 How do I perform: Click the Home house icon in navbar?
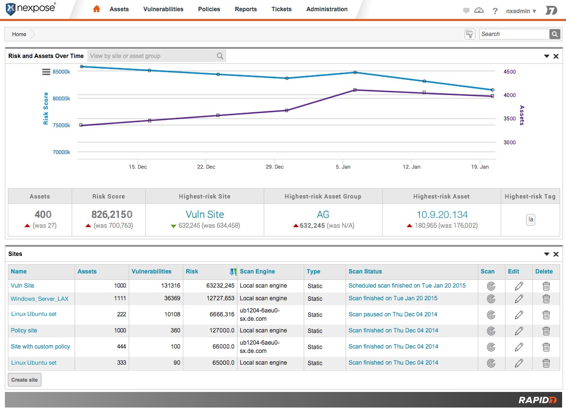(x=97, y=9)
